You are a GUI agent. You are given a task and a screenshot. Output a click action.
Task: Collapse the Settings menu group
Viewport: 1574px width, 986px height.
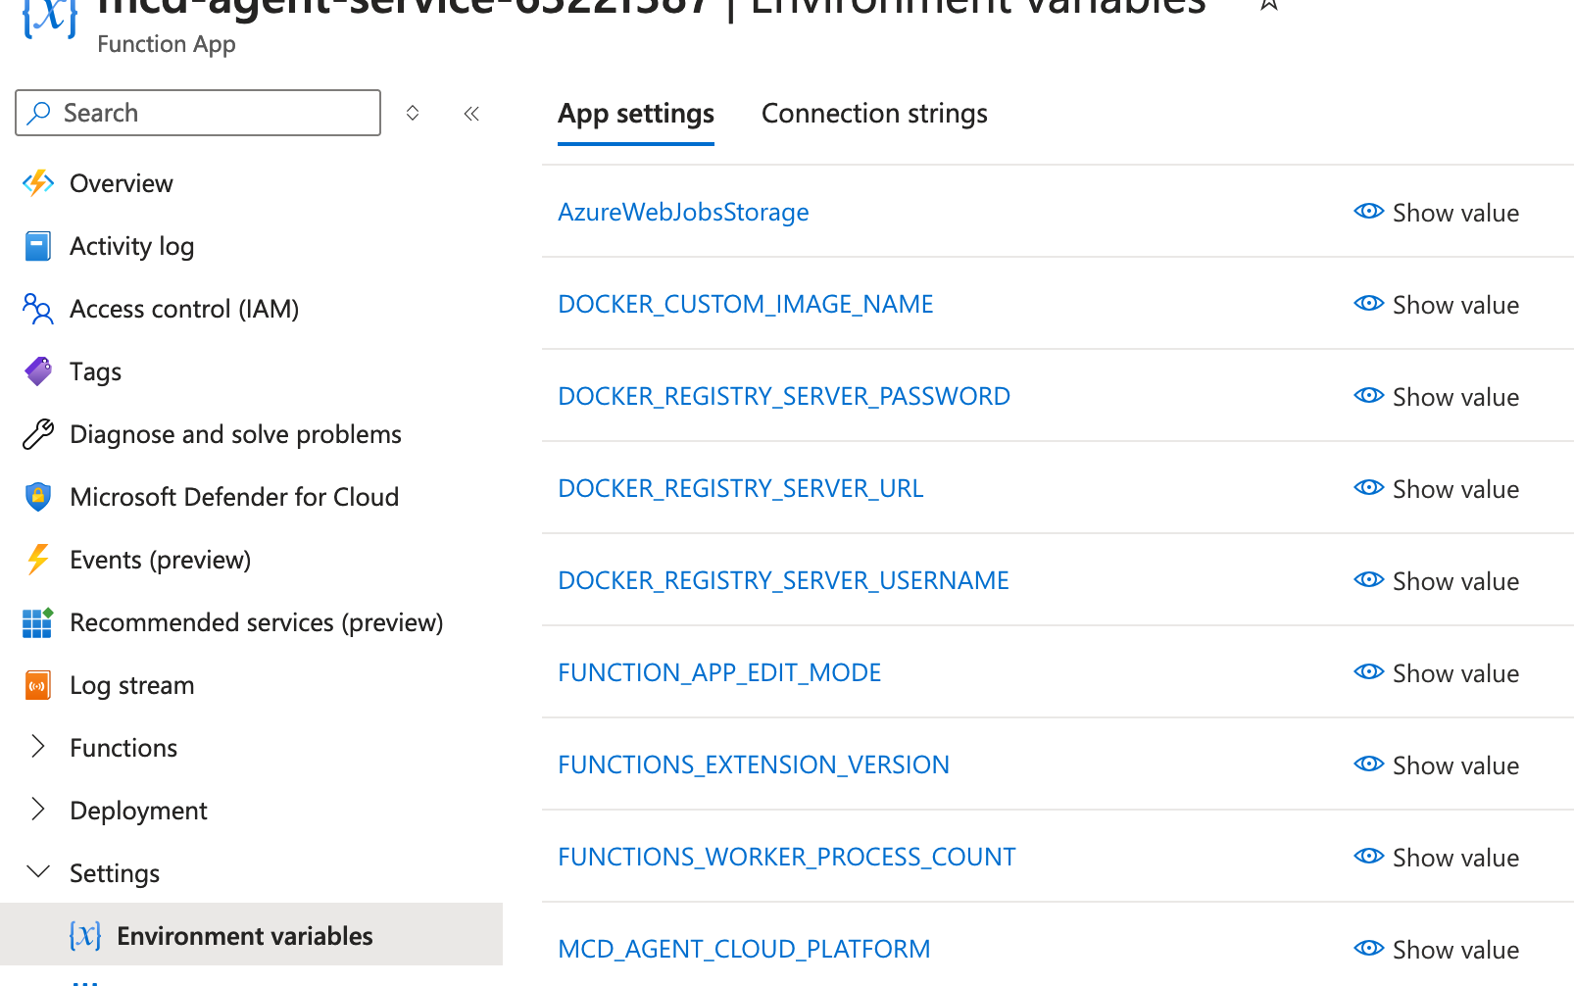[x=38, y=871]
